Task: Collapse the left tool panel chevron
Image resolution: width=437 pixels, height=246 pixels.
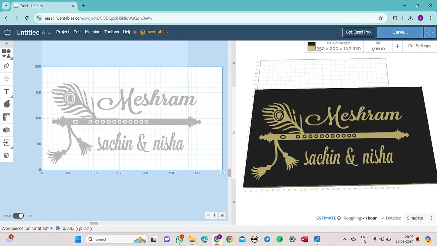Action: point(6,43)
